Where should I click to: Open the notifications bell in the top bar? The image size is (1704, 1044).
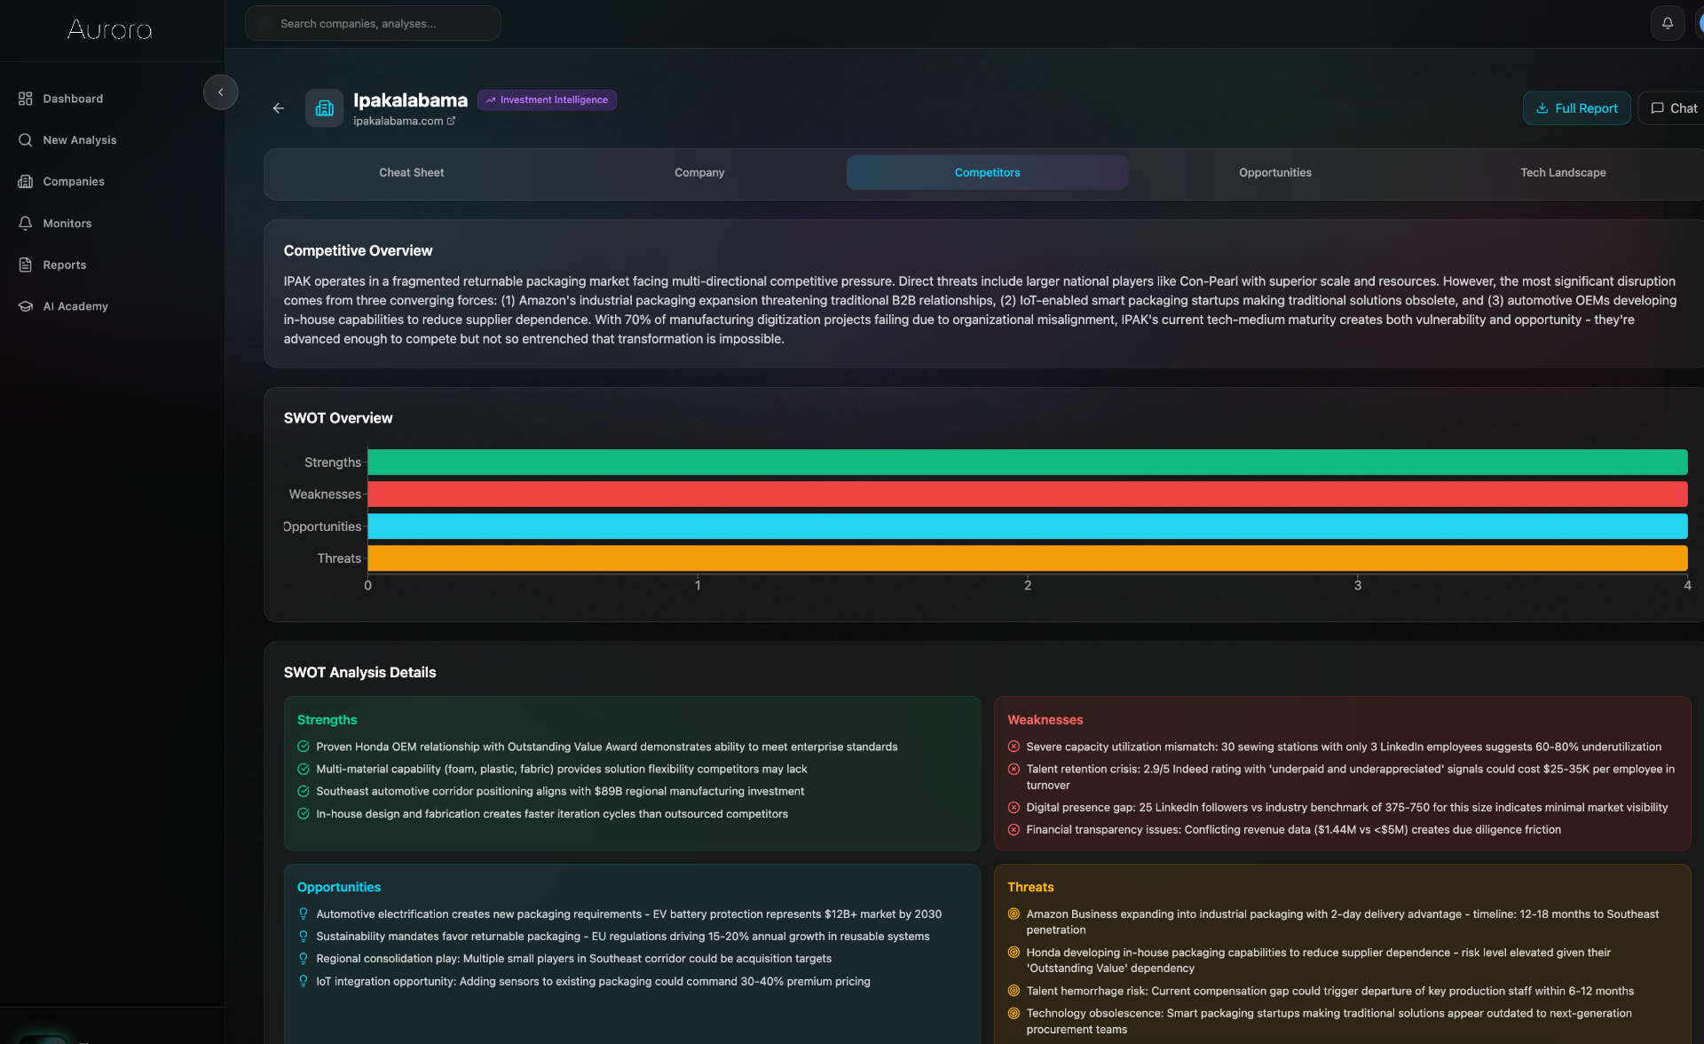[x=1668, y=23]
